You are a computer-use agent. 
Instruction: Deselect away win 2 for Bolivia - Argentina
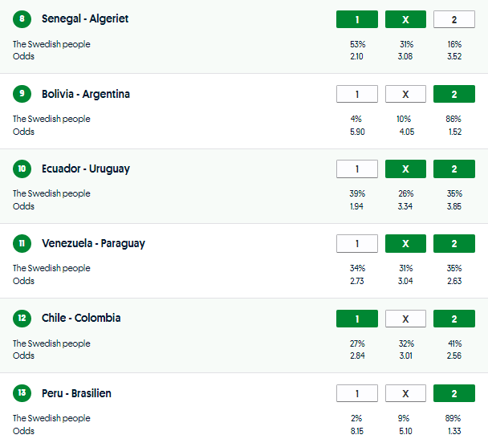[x=453, y=94]
